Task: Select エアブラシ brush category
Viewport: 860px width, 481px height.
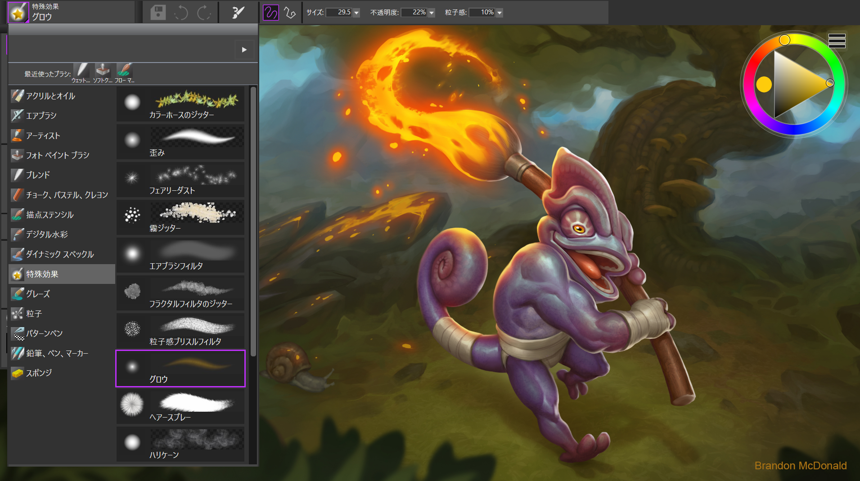Action: coord(62,116)
